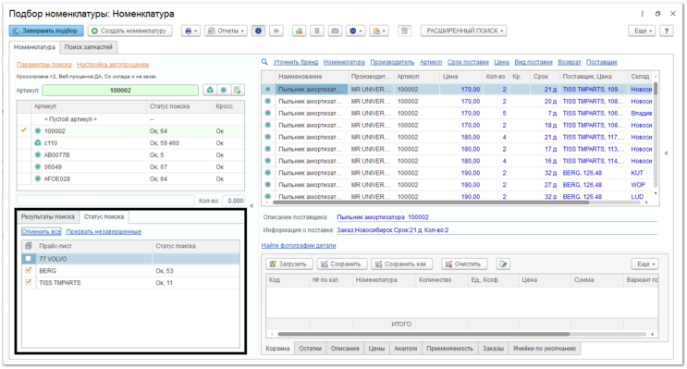The height and width of the screenshot is (369, 687).
Task: Click the select-all icon in the Прайс-лист header
Action: pyautogui.click(x=29, y=246)
